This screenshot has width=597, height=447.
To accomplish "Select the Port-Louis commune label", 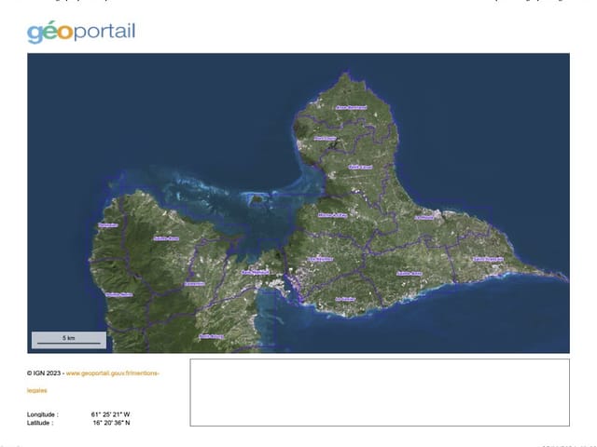I will tap(326, 139).
